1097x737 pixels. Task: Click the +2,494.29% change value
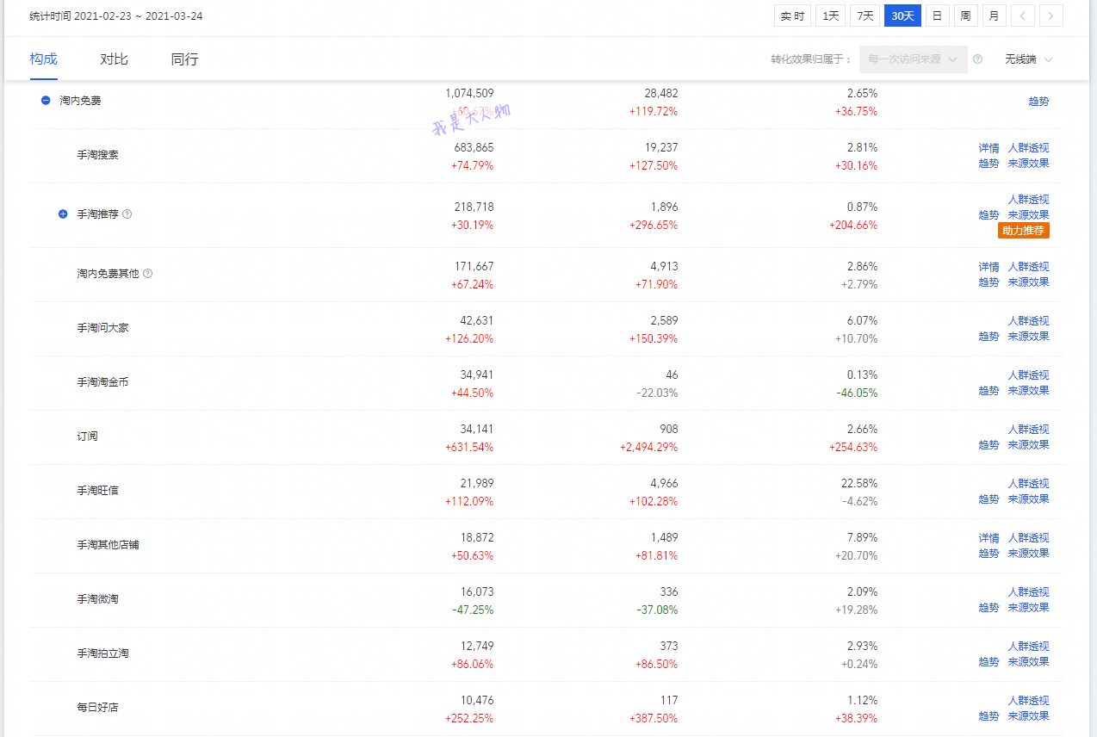(x=648, y=448)
